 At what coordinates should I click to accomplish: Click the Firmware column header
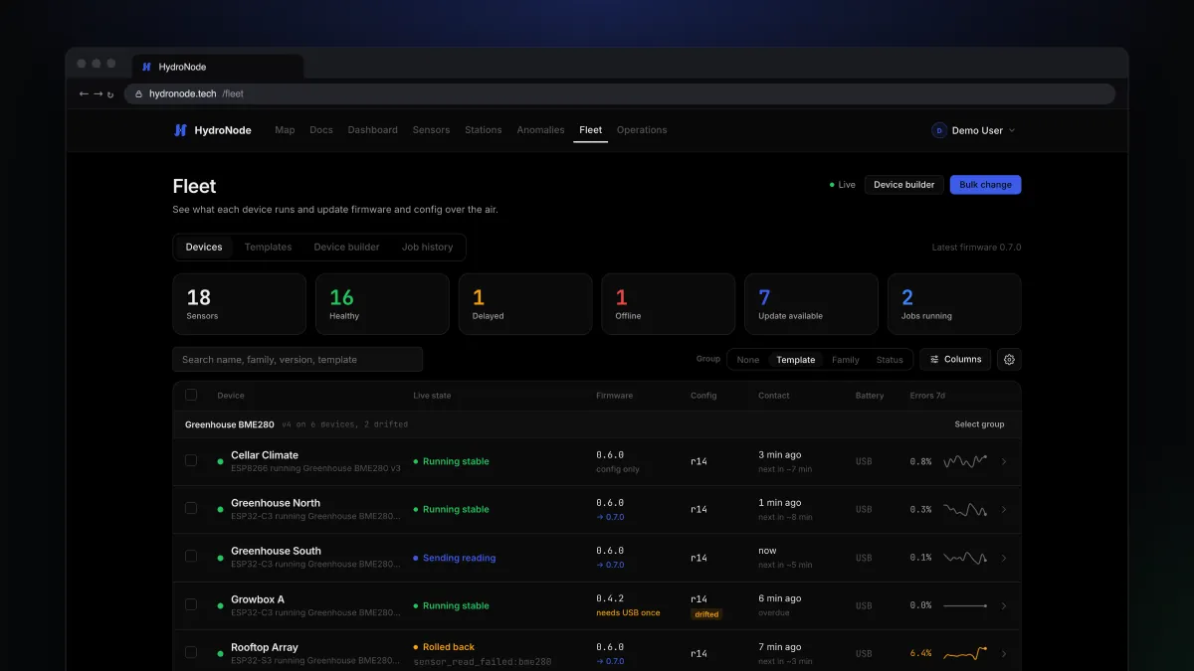tap(614, 396)
